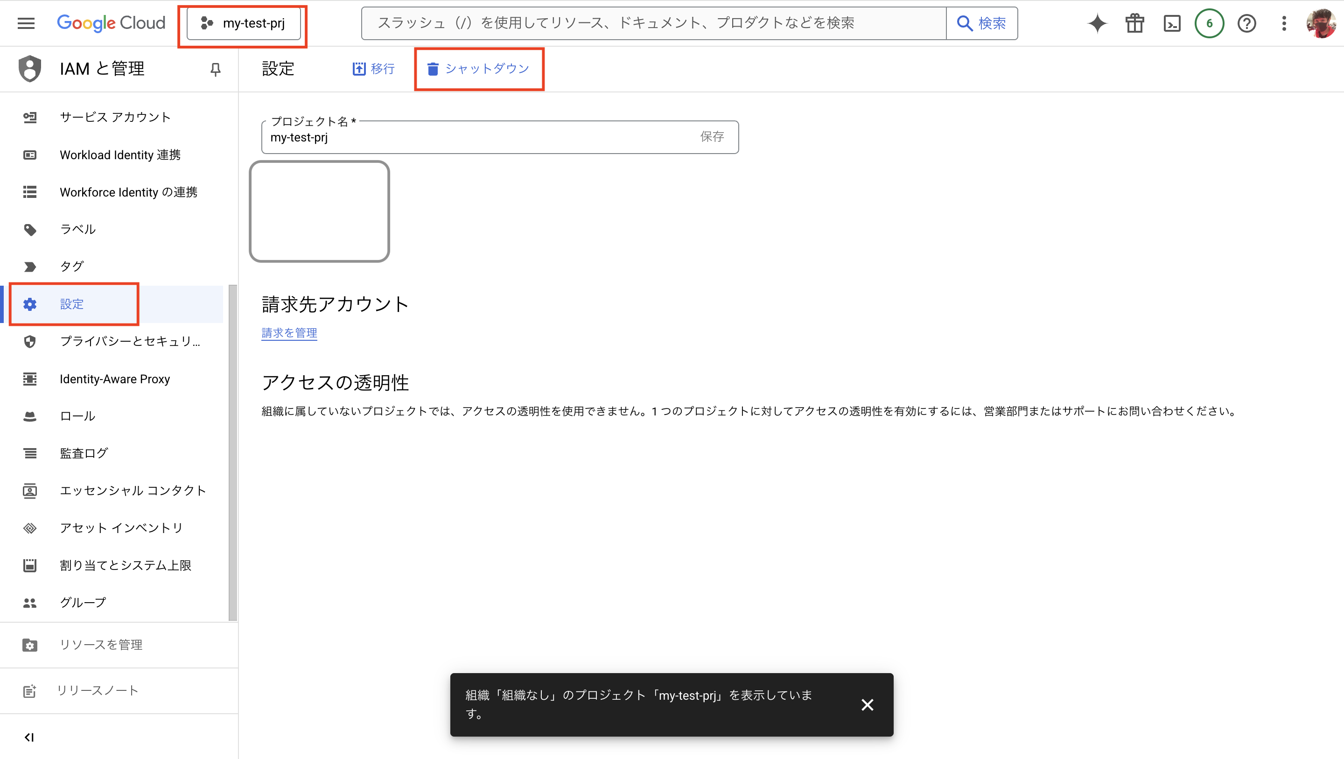Open 監査ログ in the sidebar

(x=84, y=453)
